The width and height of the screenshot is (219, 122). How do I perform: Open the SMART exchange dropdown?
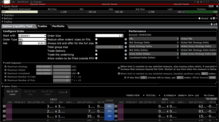coord(182,96)
